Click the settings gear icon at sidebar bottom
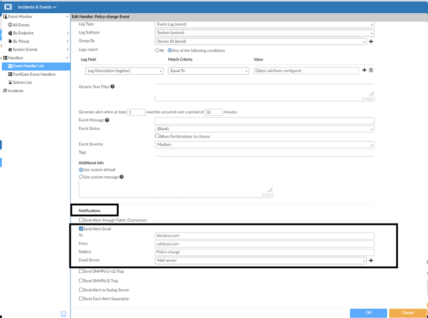 click(63, 314)
